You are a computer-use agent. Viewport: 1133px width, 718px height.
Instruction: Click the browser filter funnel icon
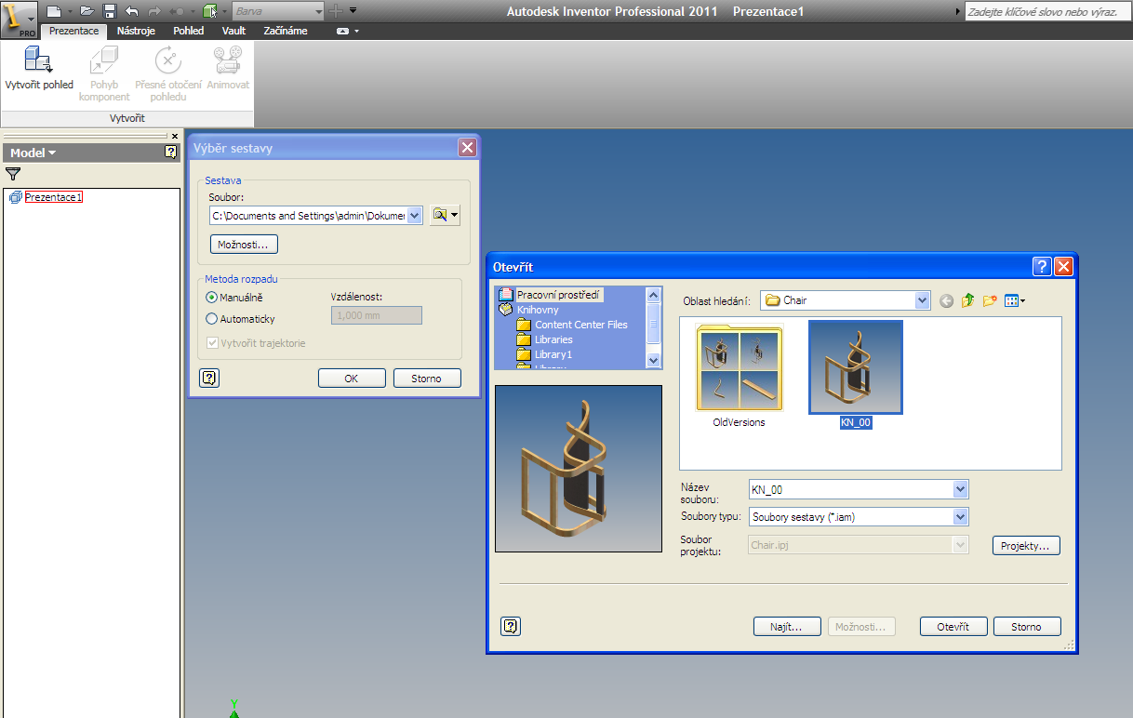tap(13, 173)
